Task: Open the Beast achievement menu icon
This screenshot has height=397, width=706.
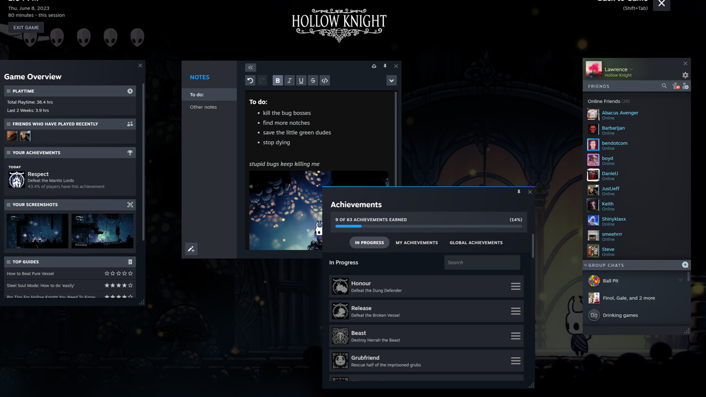Action: click(516, 336)
